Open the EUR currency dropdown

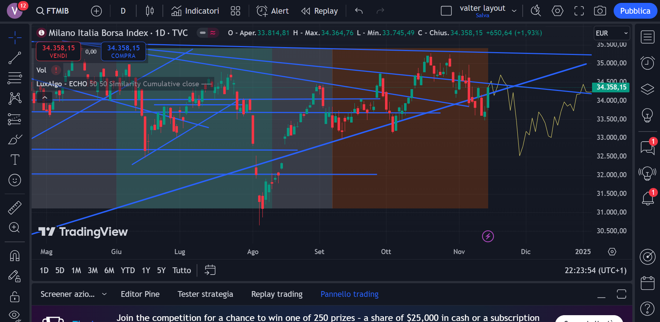tap(612, 33)
